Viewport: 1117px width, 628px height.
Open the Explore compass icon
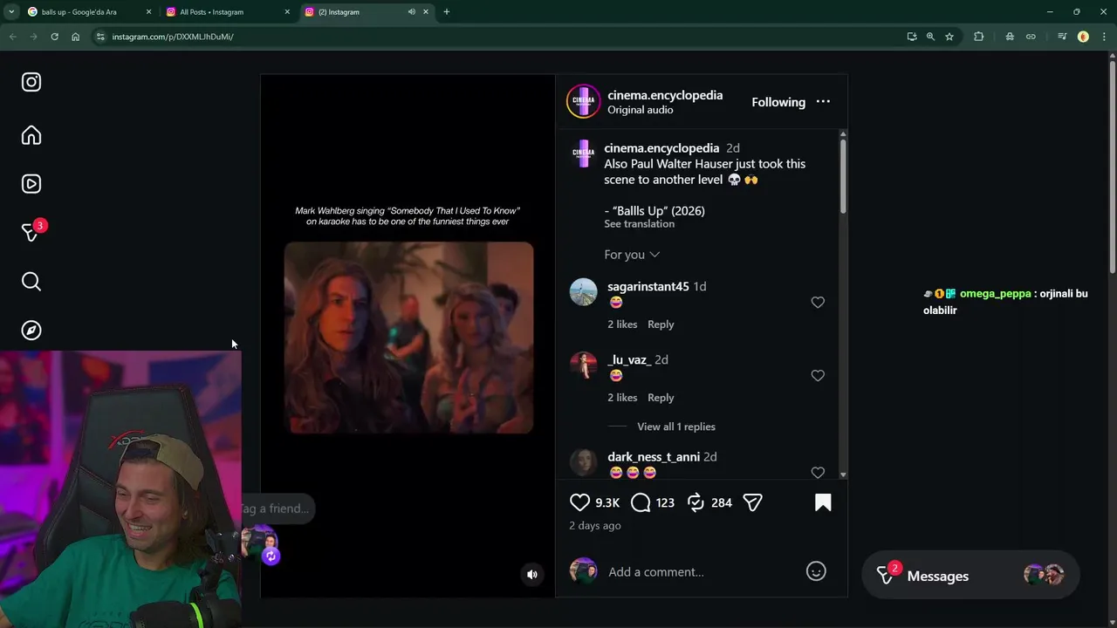[x=31, y=330]
